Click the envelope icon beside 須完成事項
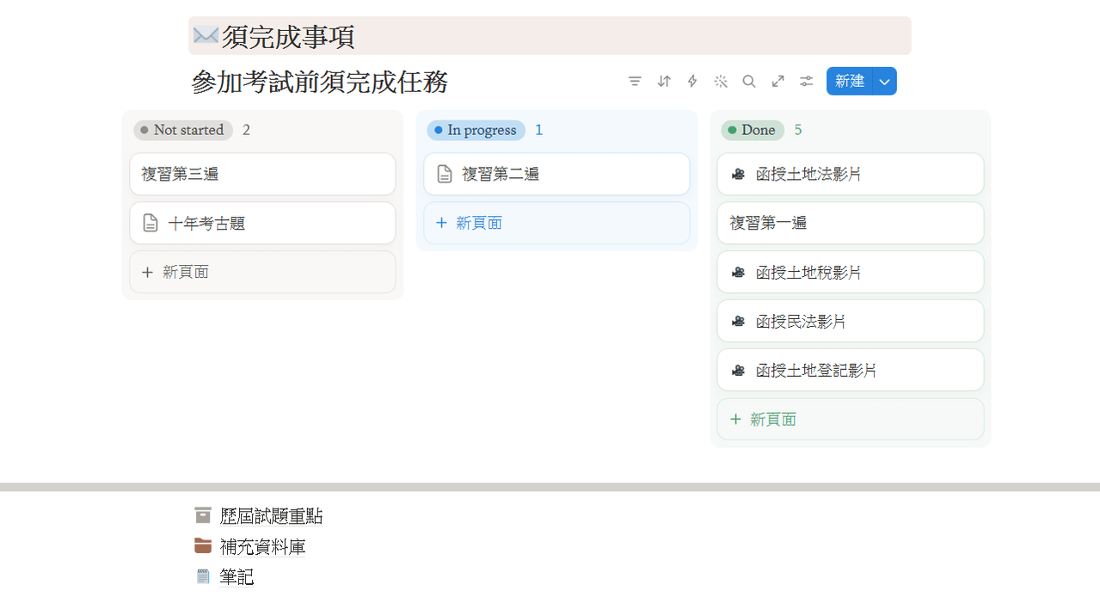Image resolution: width=1100 pixels, height=615 pixels. [206, 35]
